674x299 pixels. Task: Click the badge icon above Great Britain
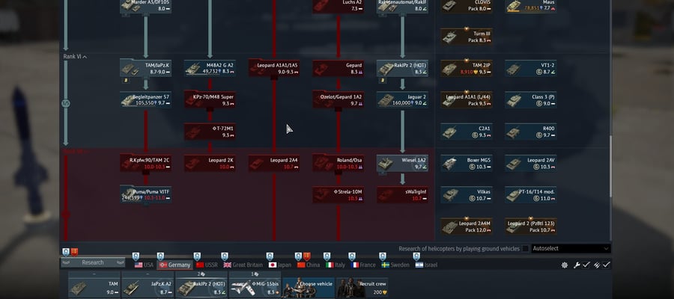pos(225,256)
